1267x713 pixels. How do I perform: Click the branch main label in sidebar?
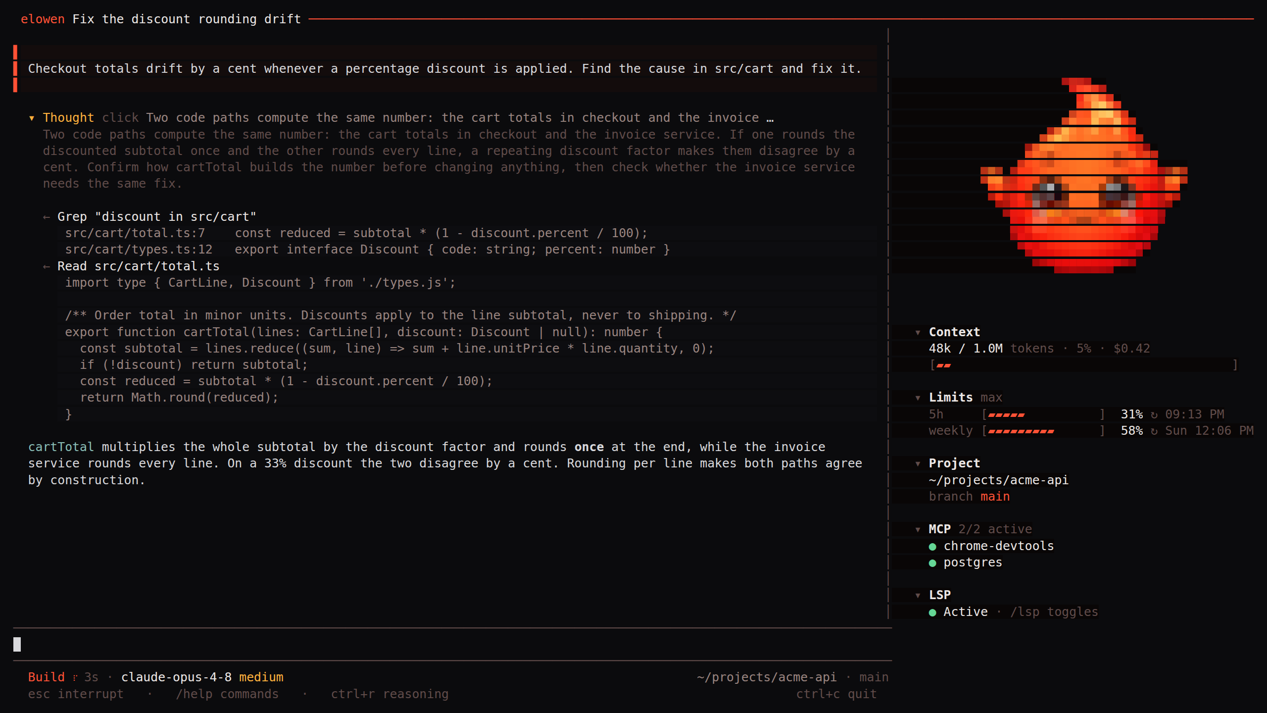[969, 497]
